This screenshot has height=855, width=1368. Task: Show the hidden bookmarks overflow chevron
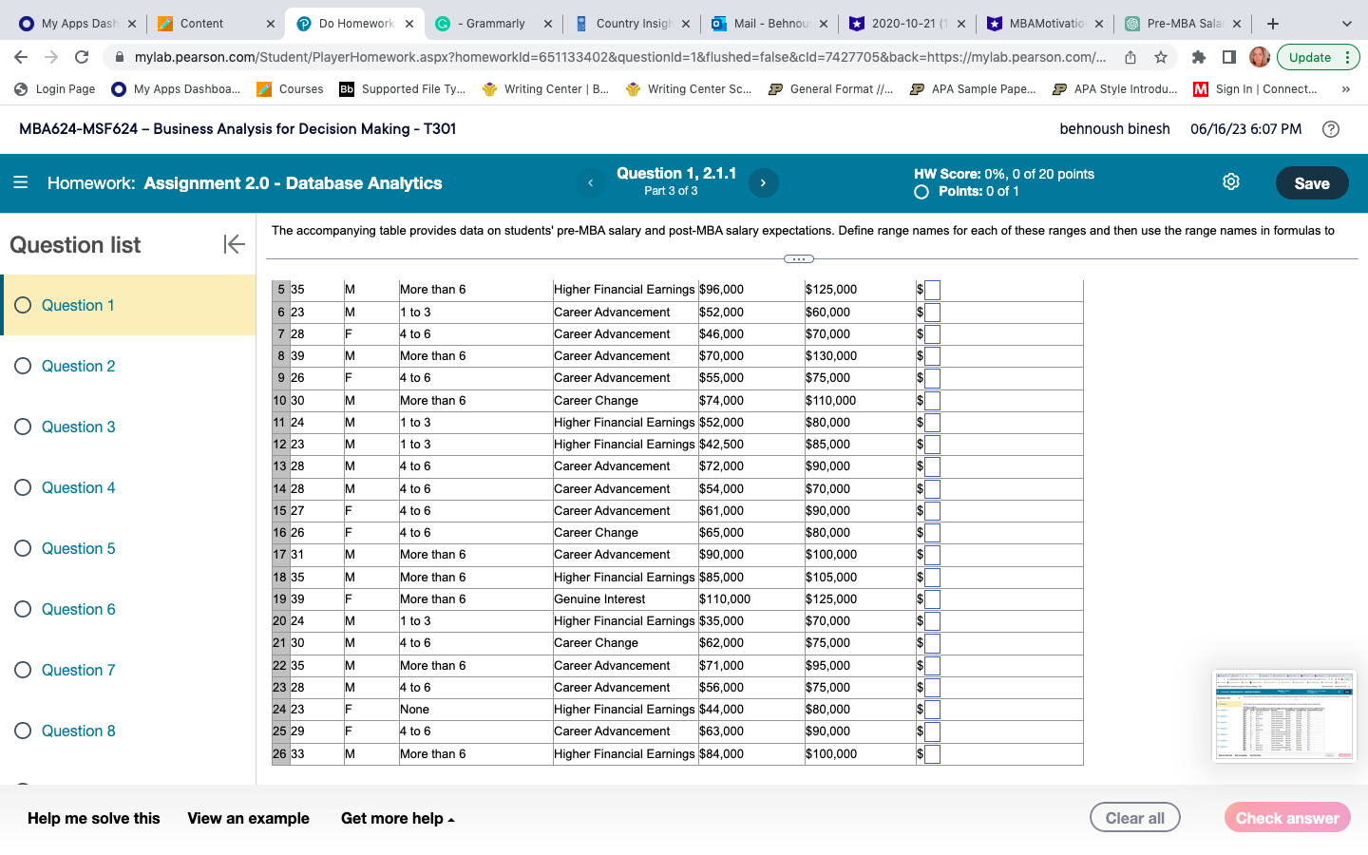pyautogui.click(x=1345, y=89)
